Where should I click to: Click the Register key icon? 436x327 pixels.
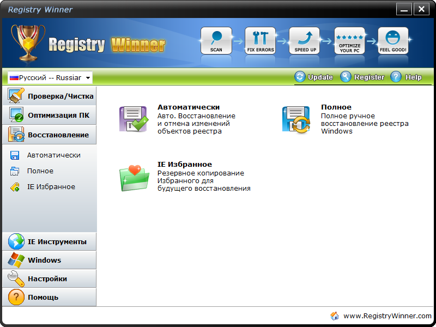pos(346,77)
